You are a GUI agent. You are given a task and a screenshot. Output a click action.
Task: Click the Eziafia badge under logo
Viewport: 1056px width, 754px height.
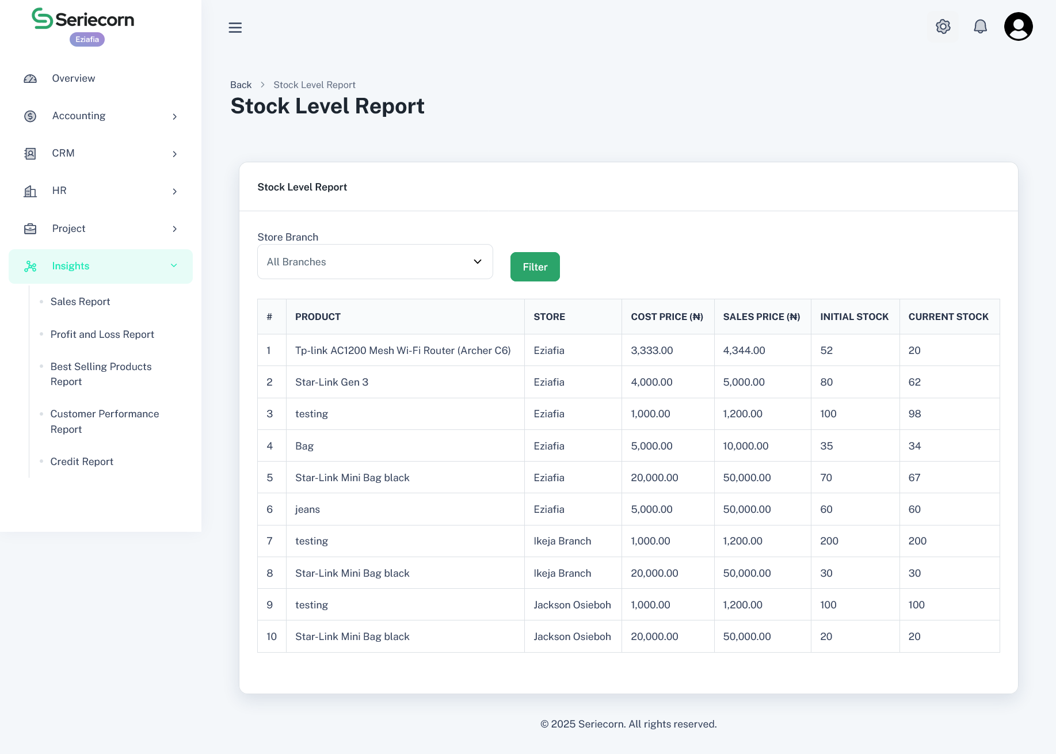coord(87,39)
